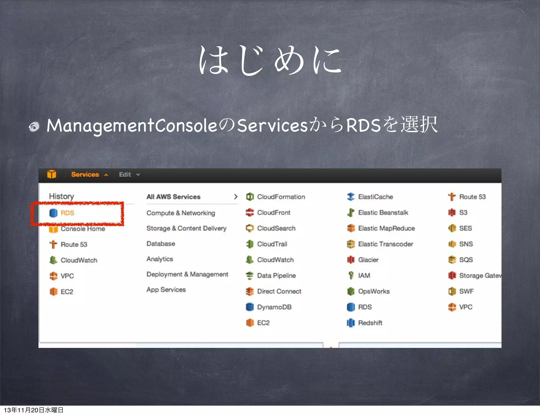The width and height of the screenshot is (540, 416).
Task: Click VPC icon in right column
Action: [x=452, y=307]
